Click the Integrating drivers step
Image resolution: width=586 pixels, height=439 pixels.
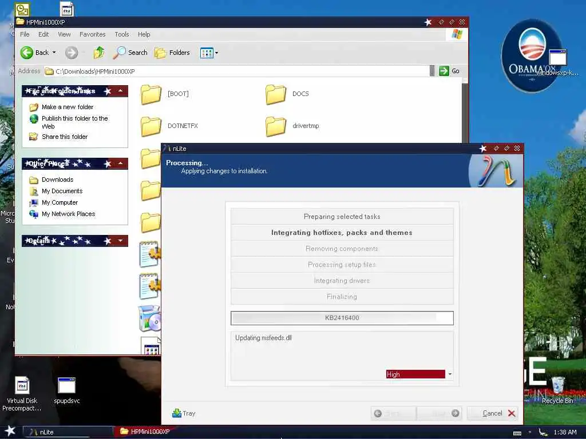click(342, 281)
